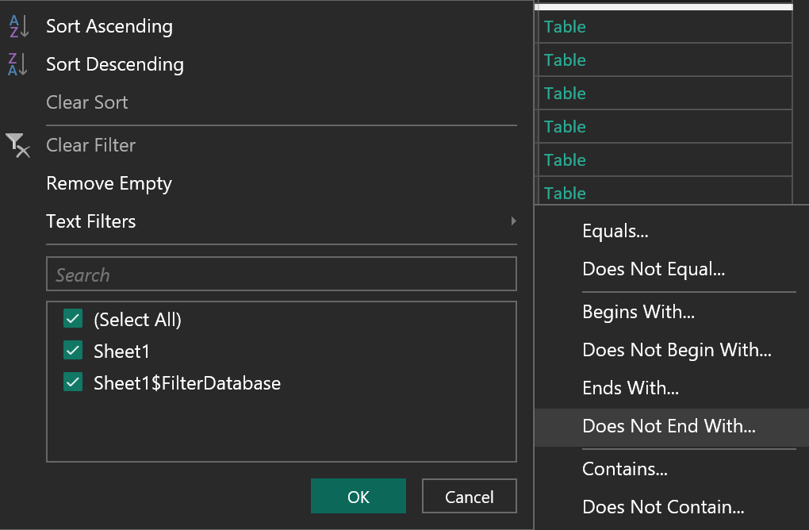
Task: Toggle the (Select All) checkbox
Action: pyautogui.click(x=73, y=320)
